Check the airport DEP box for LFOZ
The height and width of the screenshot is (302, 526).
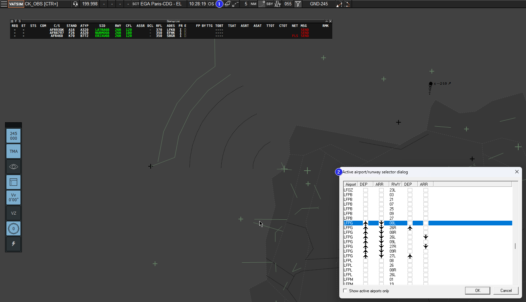tap(366, 190)
